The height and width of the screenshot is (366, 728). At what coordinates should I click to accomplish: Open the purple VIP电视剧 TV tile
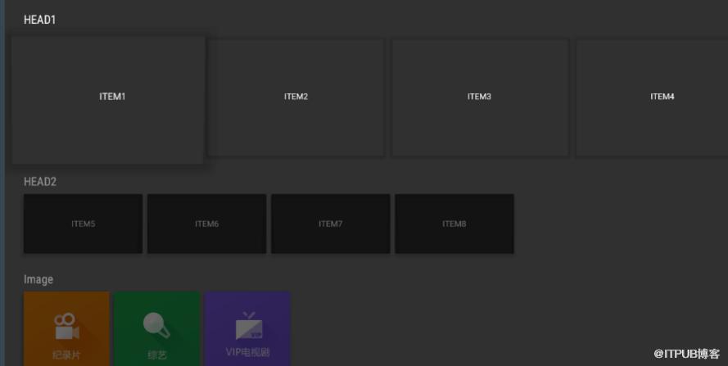[x=247, y=329]
